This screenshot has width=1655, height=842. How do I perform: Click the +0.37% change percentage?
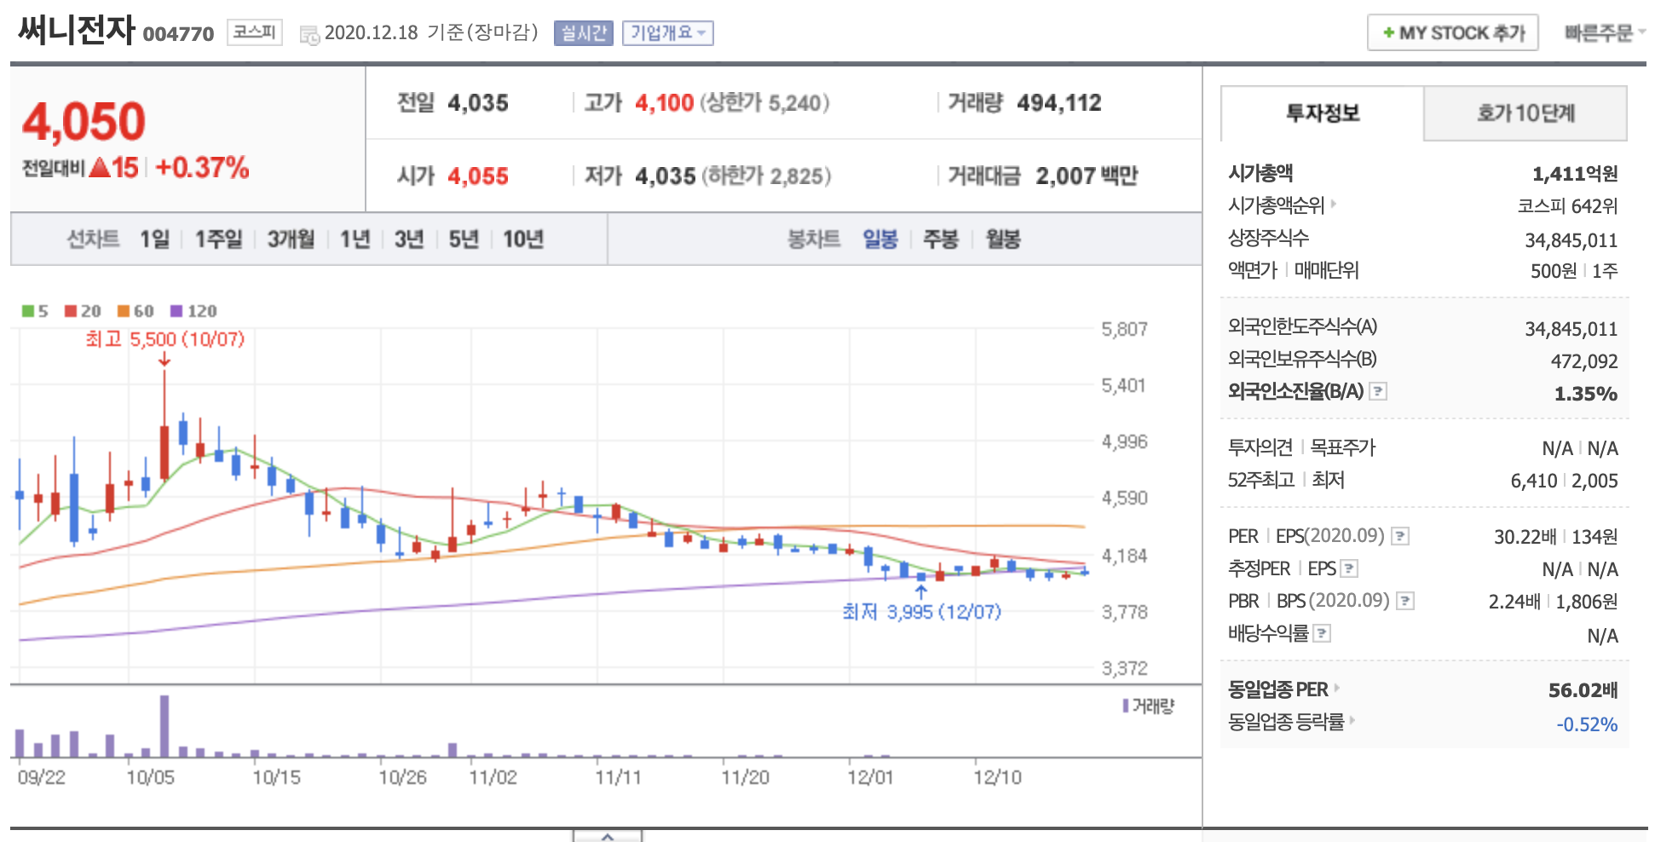[202, 167]
